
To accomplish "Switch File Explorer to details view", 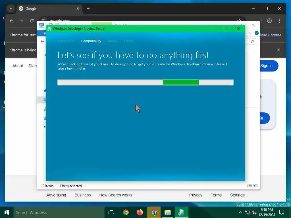I will [249, 186].
